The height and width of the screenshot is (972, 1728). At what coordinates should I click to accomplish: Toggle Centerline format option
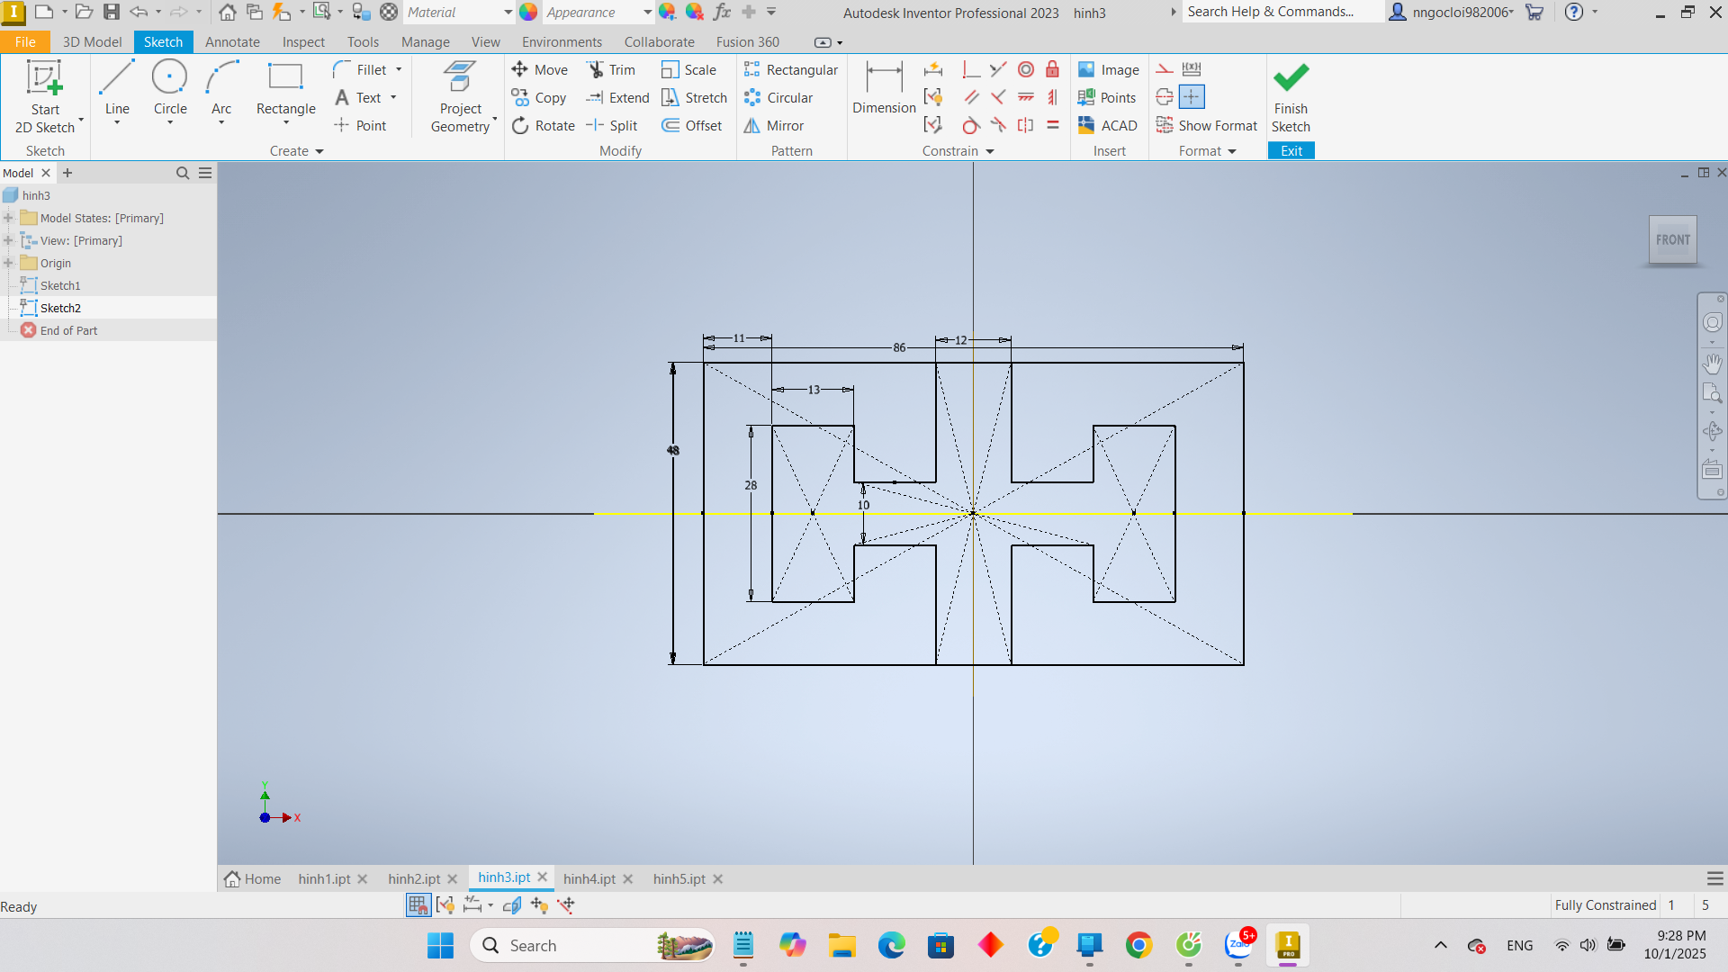tap(1165, 97)
